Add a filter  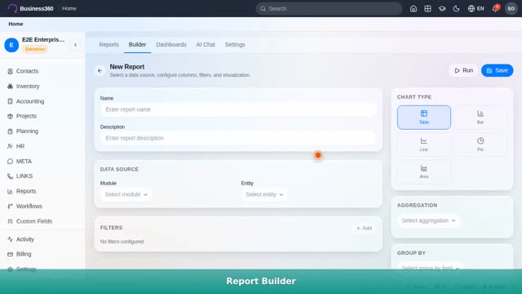364,228
